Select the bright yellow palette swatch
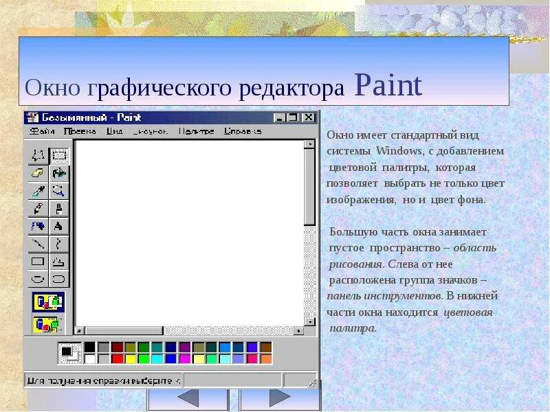This screenshot has height=412, width=550. click(131, 358)
